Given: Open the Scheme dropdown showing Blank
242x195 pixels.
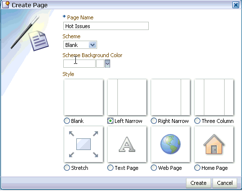Looking at the screenshot, I should (x=80, y=45).
